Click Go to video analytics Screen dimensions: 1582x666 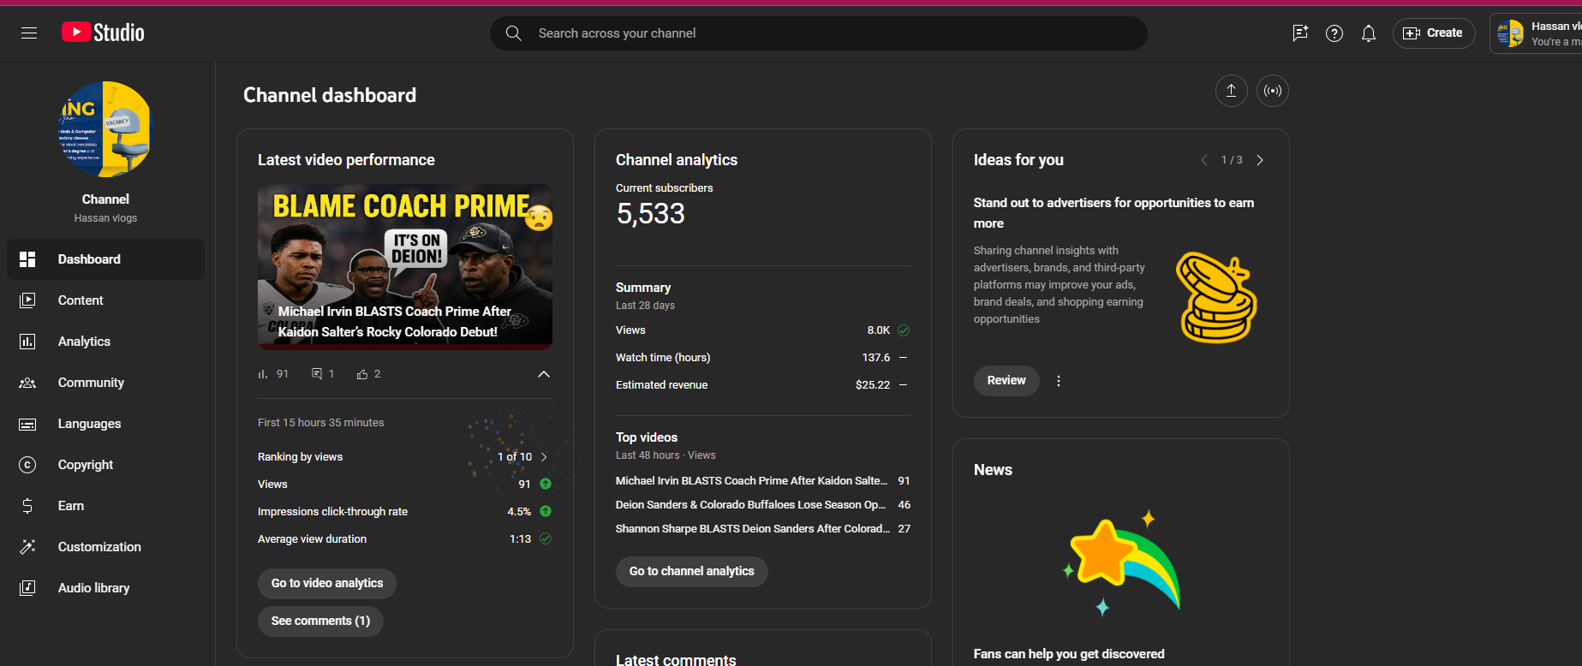(x=327, y=584)
